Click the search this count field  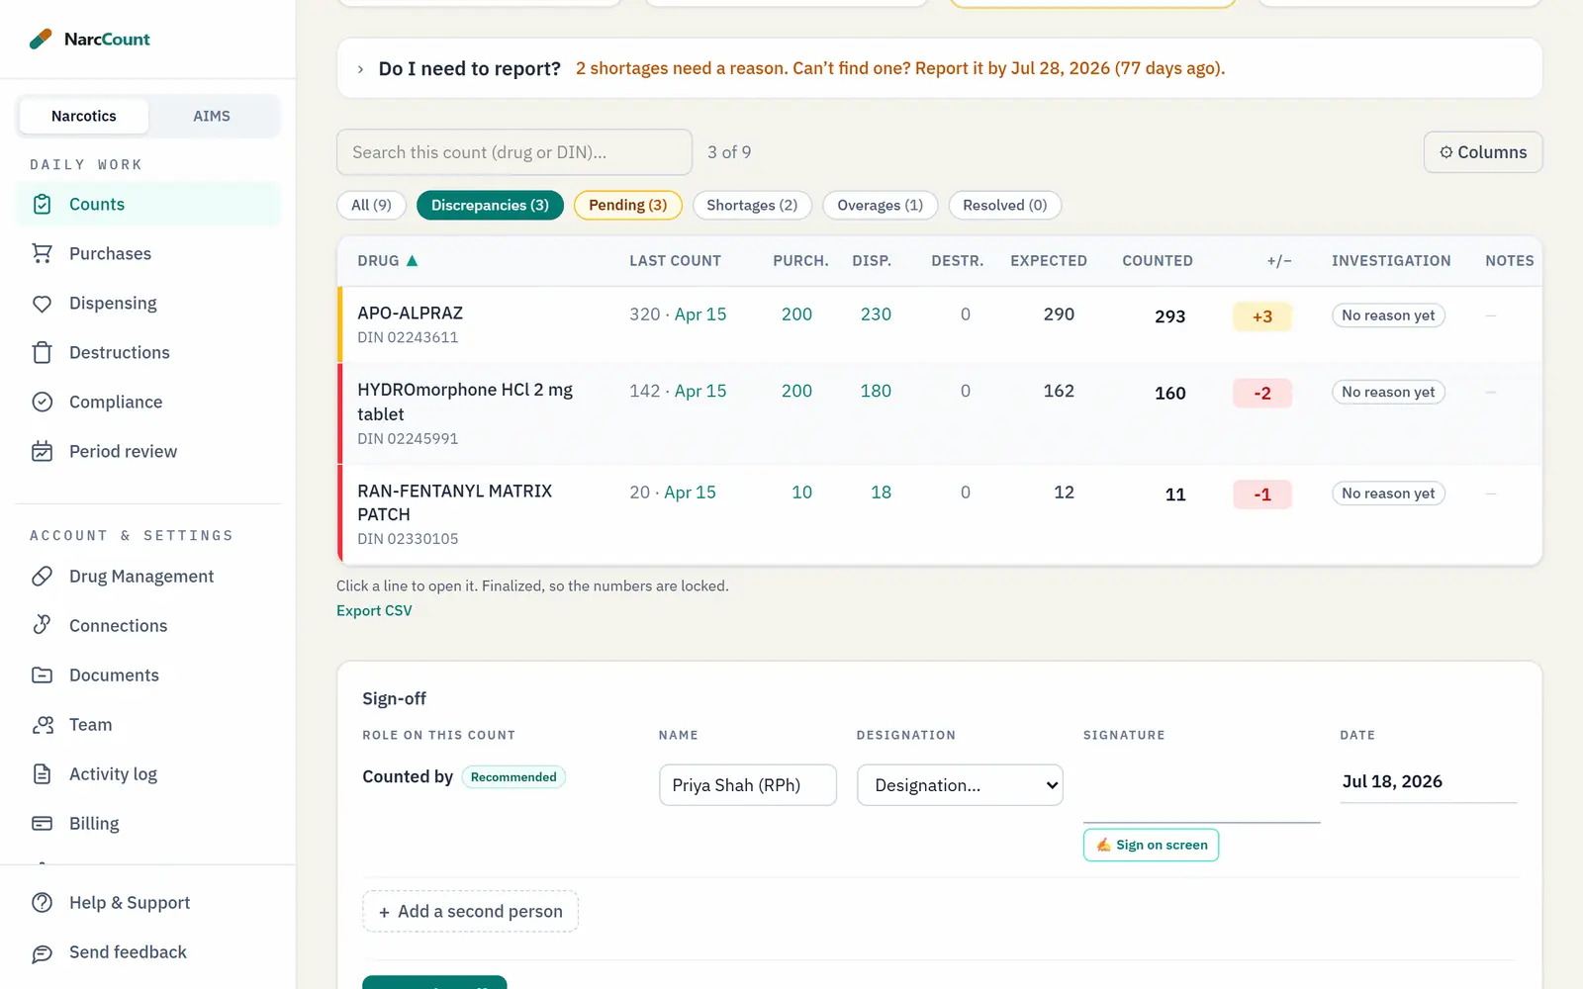pyautogui.click(x=514, y=152)
